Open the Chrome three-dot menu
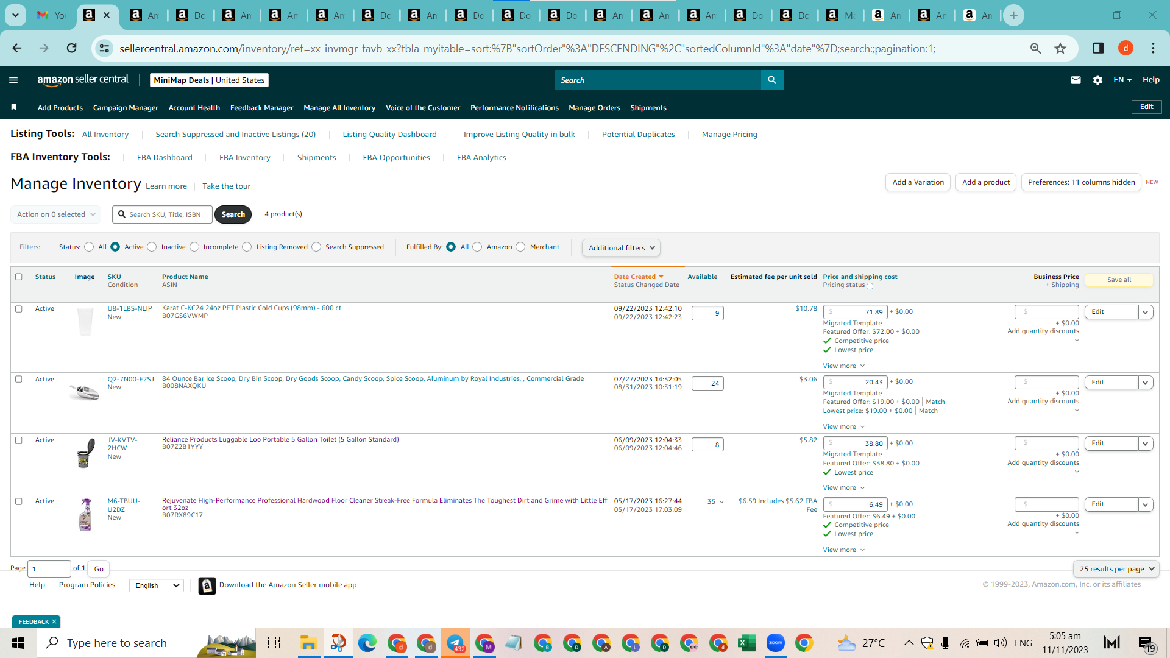1170x658 pixels. click(1153, 48)
